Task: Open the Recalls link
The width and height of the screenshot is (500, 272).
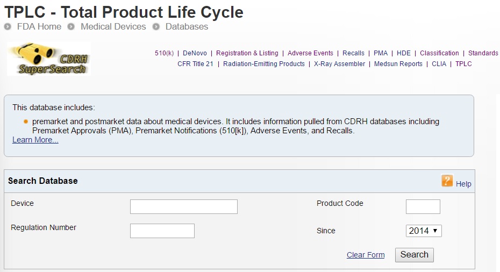Action: tap(353, 53)
